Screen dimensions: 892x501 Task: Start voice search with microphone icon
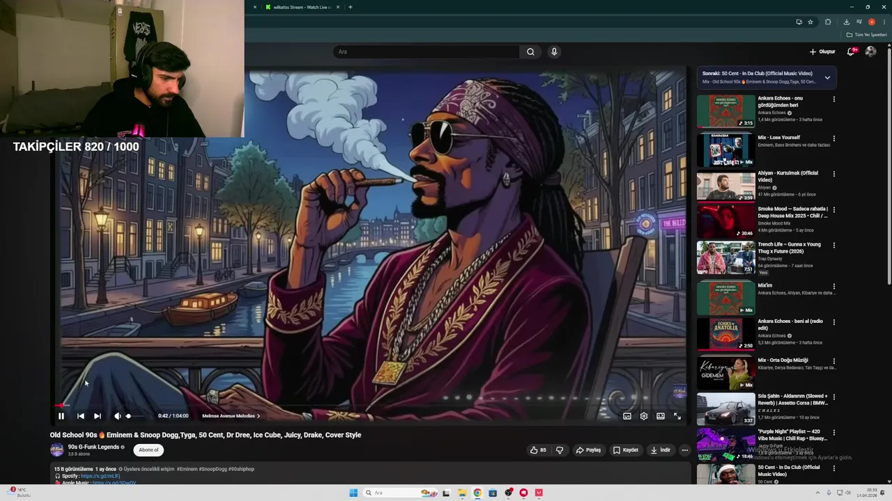[554, 51]
